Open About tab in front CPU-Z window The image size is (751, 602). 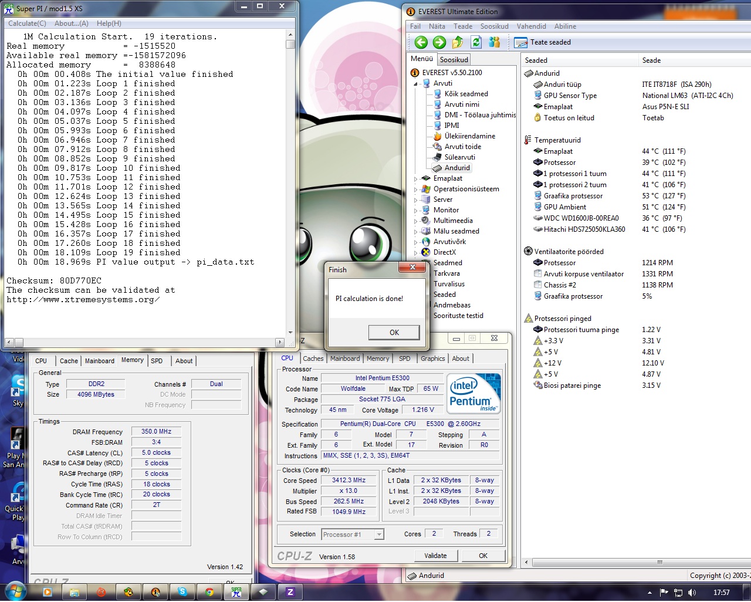click(x=461, y=359)
